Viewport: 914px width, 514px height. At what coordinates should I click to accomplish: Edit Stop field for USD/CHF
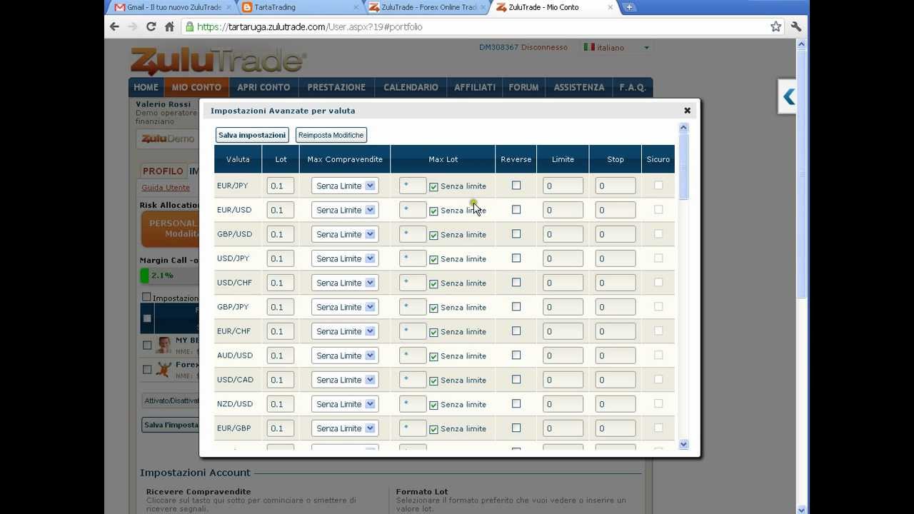point(616,283)
